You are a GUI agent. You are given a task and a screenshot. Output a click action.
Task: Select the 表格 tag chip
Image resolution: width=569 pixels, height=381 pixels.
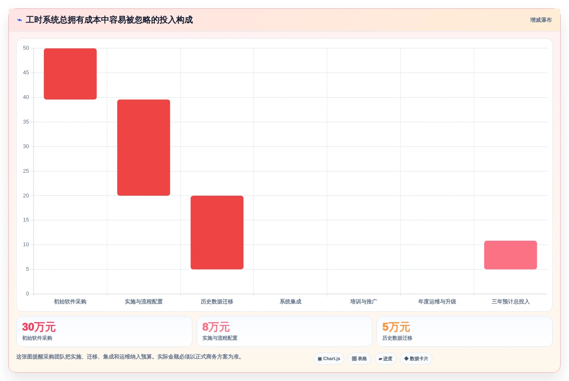click(x=359, y=359)
